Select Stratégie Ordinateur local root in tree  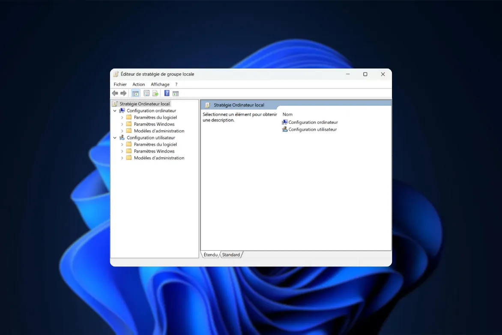pos(144,104)
